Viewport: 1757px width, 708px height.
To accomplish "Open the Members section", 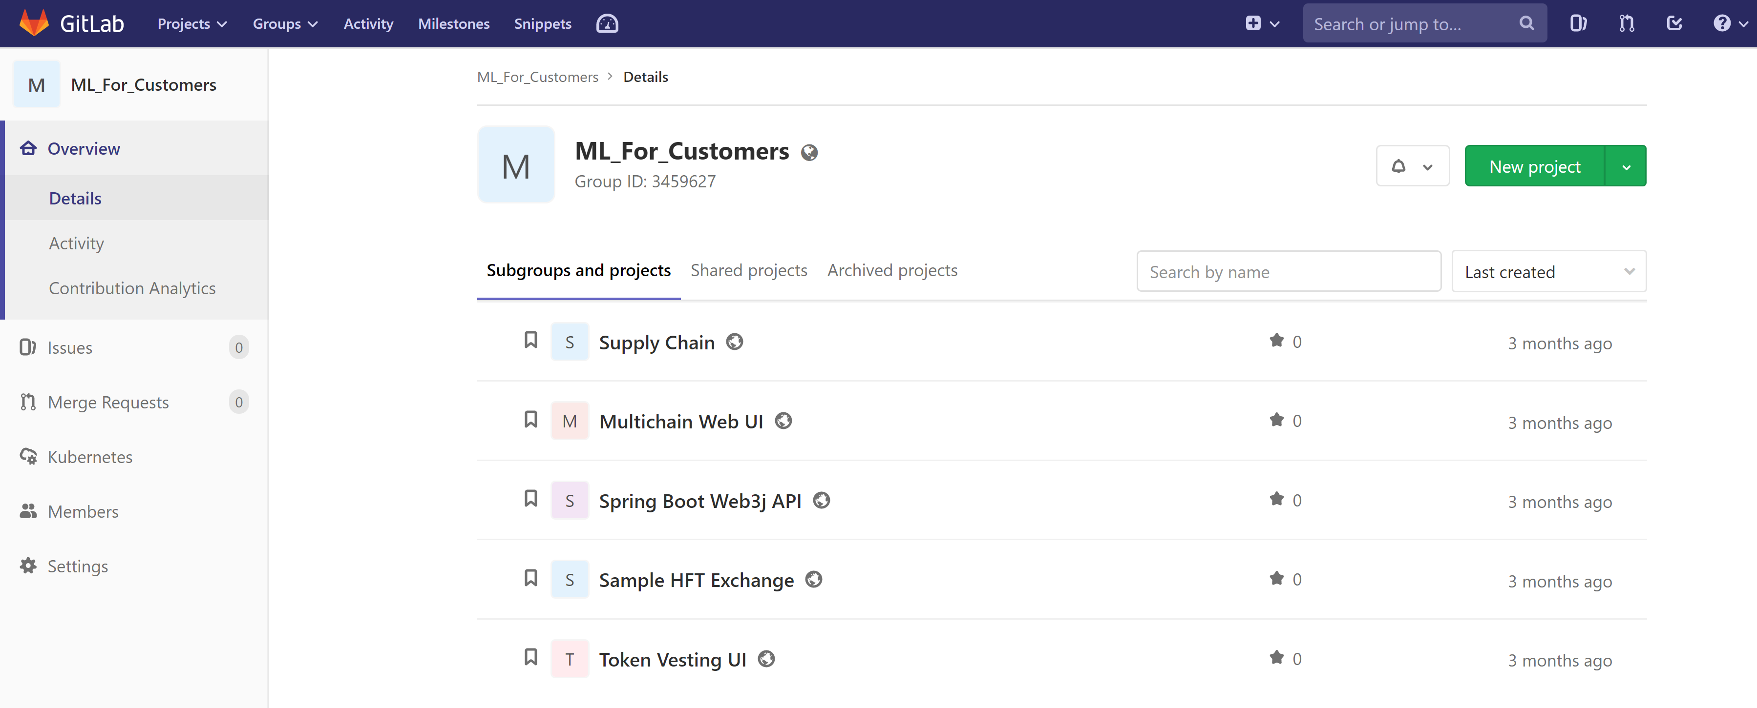I will tap(83, 511).
